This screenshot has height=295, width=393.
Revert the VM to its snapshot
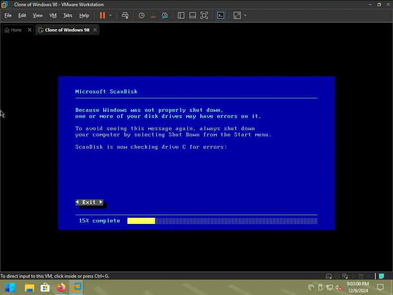(x=153, y=15)
